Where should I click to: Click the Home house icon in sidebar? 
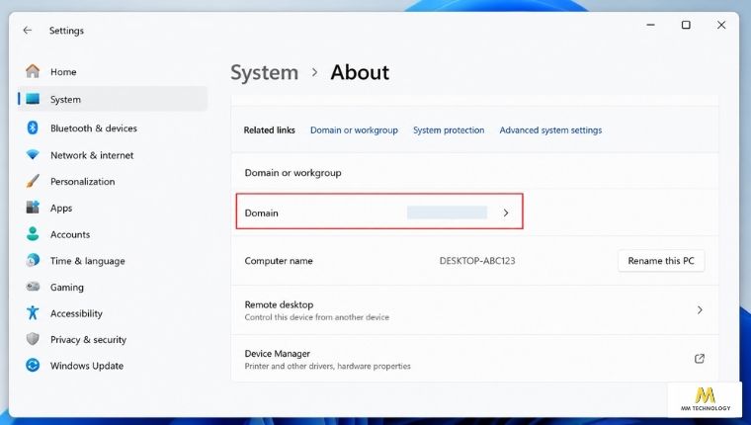pos(33,71)
